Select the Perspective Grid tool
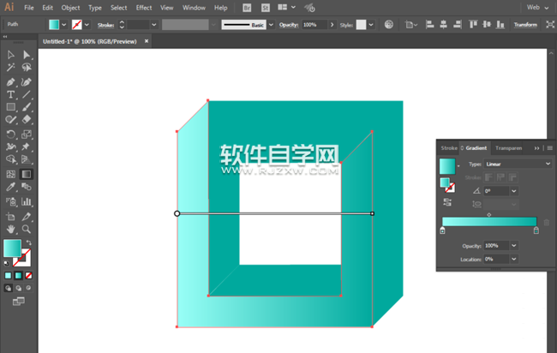This screenshot has height=353, width=557. [27, 159]
